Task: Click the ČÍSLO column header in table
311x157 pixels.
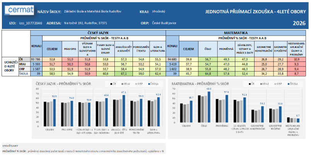Action: (x=208, y=49)
